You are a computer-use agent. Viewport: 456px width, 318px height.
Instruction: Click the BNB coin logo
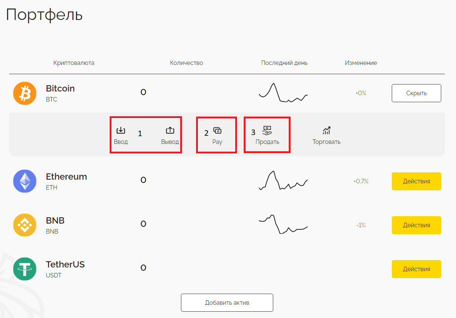click(x=25, y=225)
